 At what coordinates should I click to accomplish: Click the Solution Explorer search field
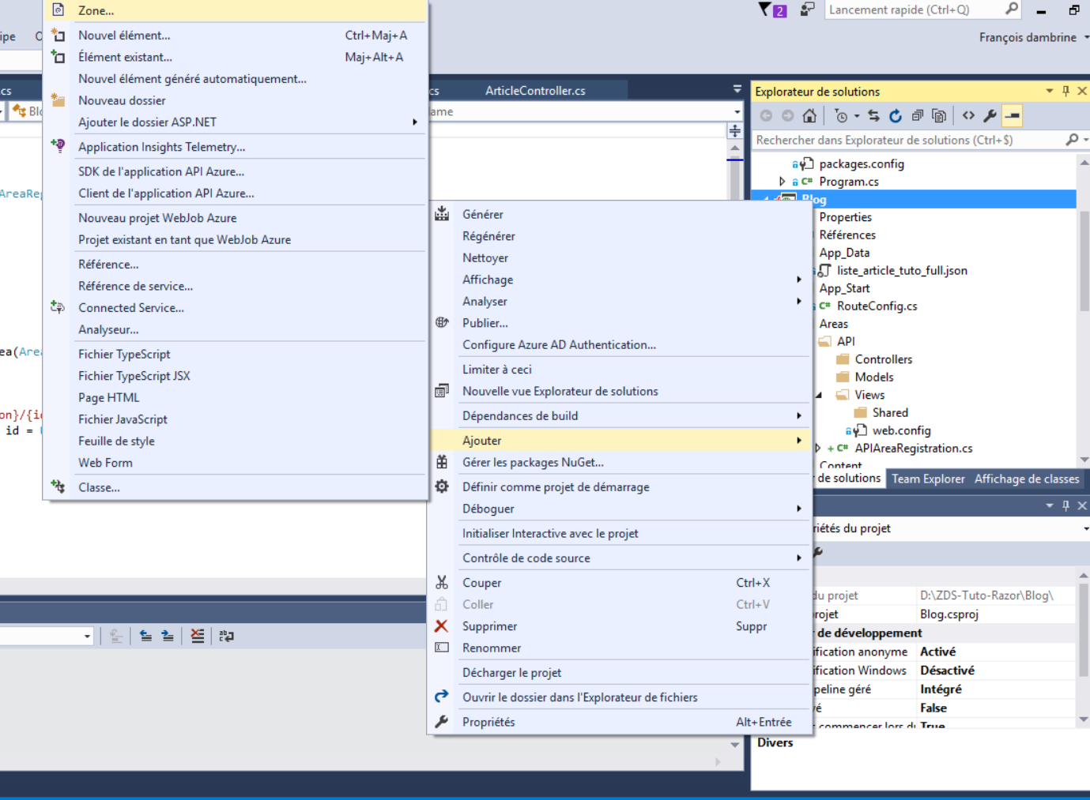point(909,140)
